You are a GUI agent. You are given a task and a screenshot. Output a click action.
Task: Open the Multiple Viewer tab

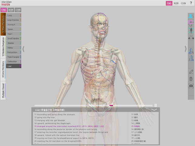click(x=3, y=91)
